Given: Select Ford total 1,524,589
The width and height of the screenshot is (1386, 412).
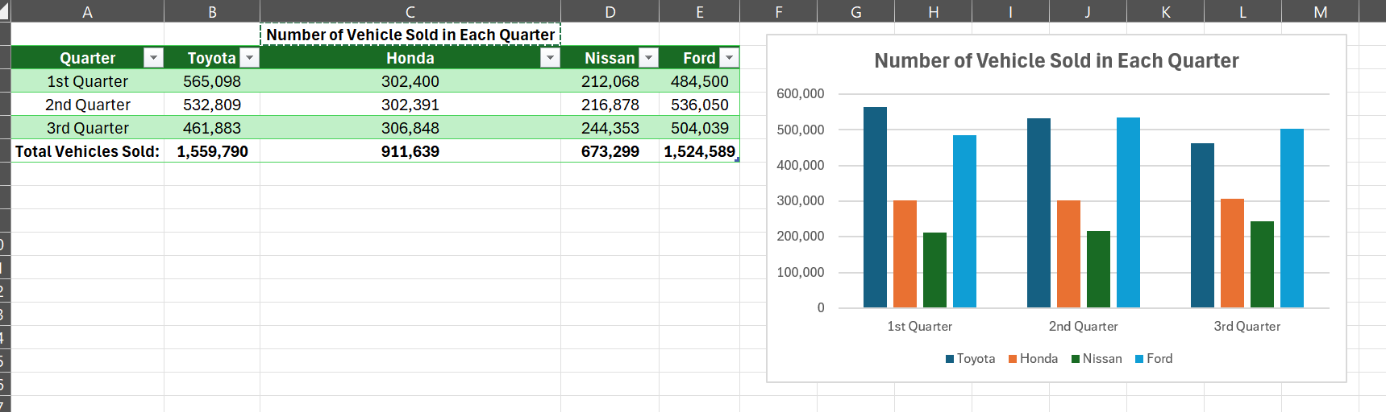Looking at the screenshot, I should (x=700, y=151).
